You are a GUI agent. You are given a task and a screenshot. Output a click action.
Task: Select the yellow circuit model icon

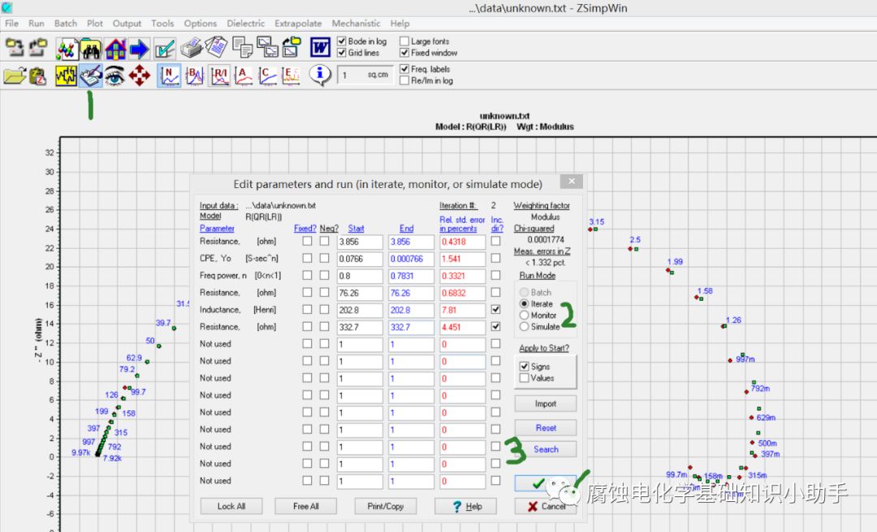pos(66,75)
